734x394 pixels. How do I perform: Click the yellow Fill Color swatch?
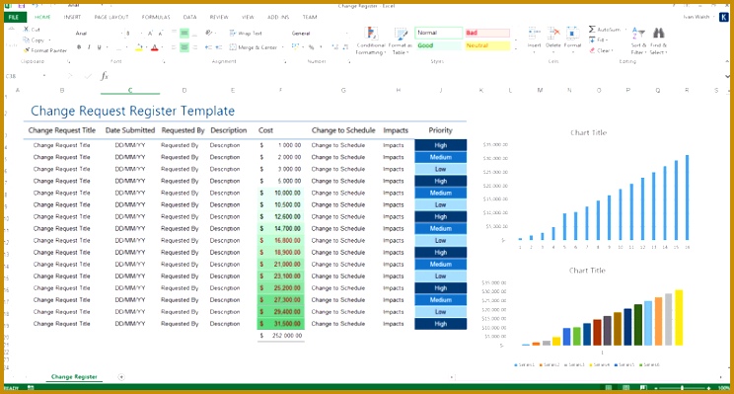click(139, 47)
